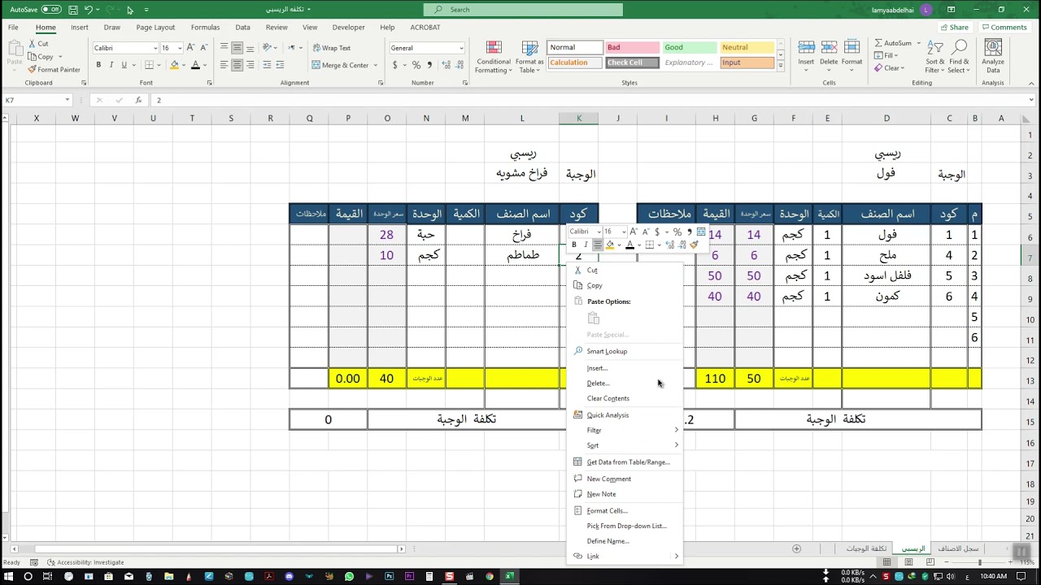1041x585 pixels.
Task: Open Windows Start menu
Action: (x=8, y=576)
